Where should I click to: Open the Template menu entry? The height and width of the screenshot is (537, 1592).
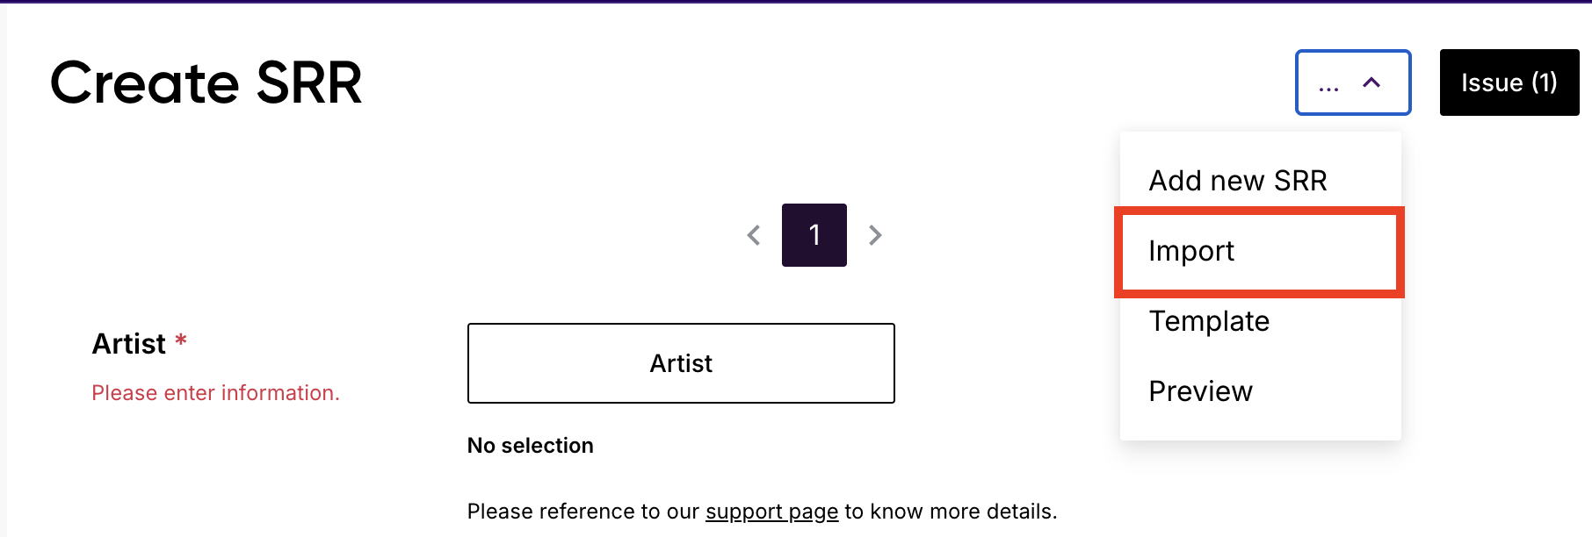pos(1209,321)
